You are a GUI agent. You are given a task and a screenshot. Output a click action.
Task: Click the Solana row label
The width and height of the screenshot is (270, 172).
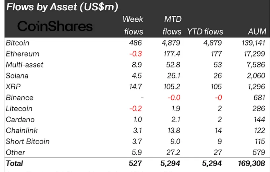[17, 76]
